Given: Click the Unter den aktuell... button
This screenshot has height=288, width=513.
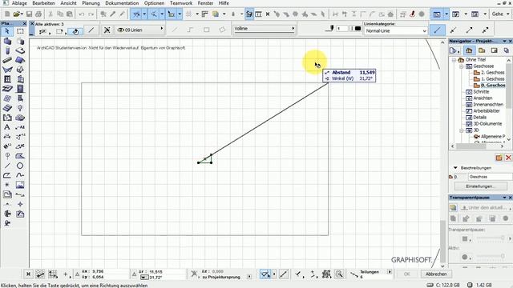Looking at the screenshot, I should [x=485, y=208].
